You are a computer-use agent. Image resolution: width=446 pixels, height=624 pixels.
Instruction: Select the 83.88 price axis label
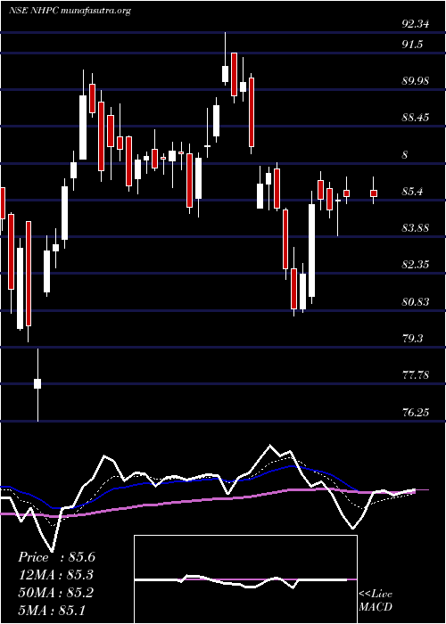pos(416,228)
